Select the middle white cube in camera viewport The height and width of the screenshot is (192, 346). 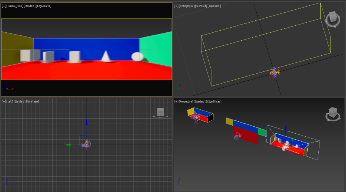click(x=75, y=56)
